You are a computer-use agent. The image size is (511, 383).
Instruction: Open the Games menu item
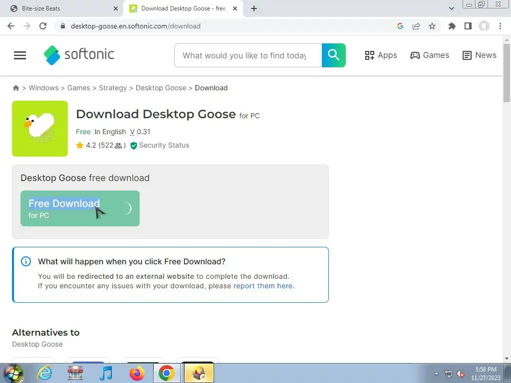pyautogui.click(x=430, y=55)
